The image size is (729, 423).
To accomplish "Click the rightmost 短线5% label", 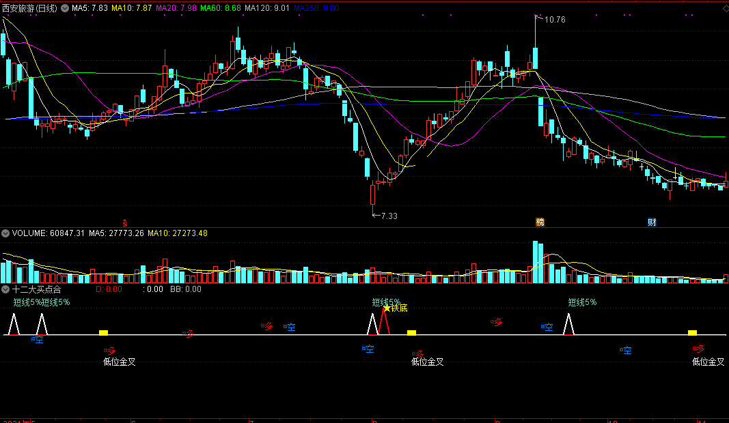I will tap(583, 302).
